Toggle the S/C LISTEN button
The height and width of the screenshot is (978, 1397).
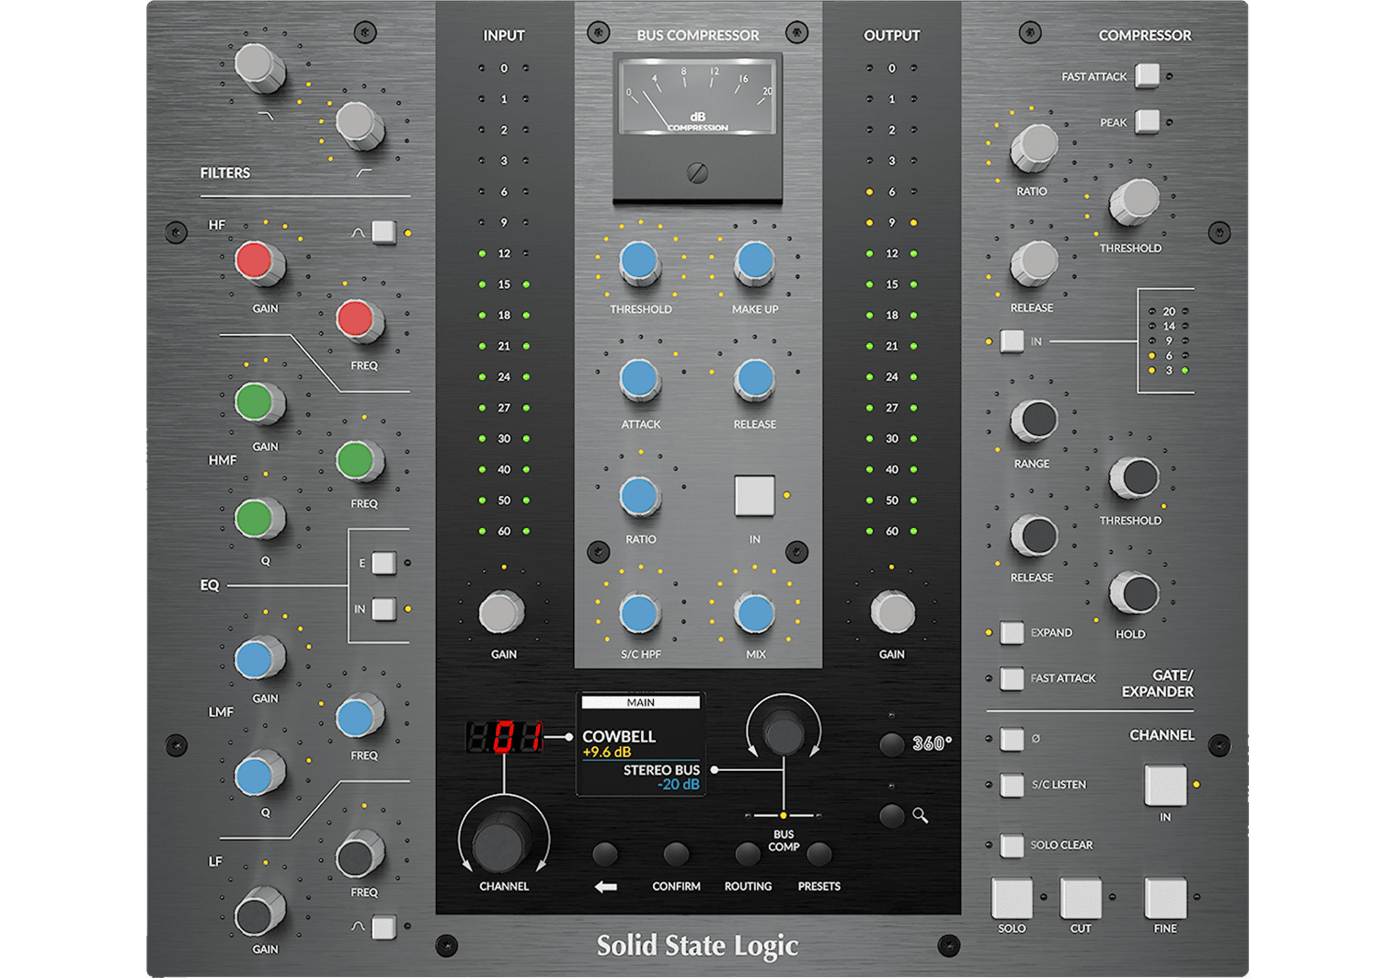[1012, 785]
